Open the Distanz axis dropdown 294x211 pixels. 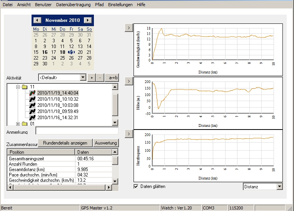tap(279, 186)
